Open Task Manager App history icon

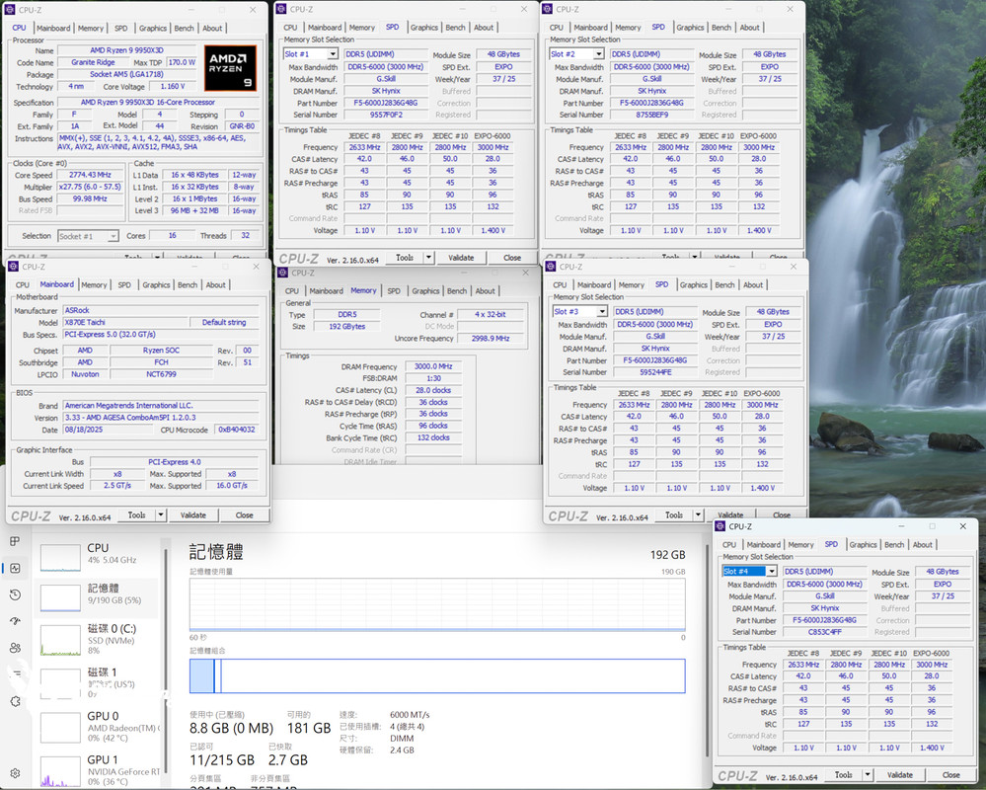point(15,594)
